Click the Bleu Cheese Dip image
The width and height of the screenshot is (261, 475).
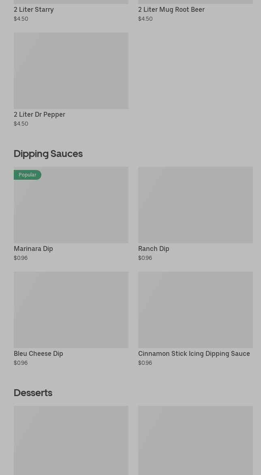coord(71,309)
